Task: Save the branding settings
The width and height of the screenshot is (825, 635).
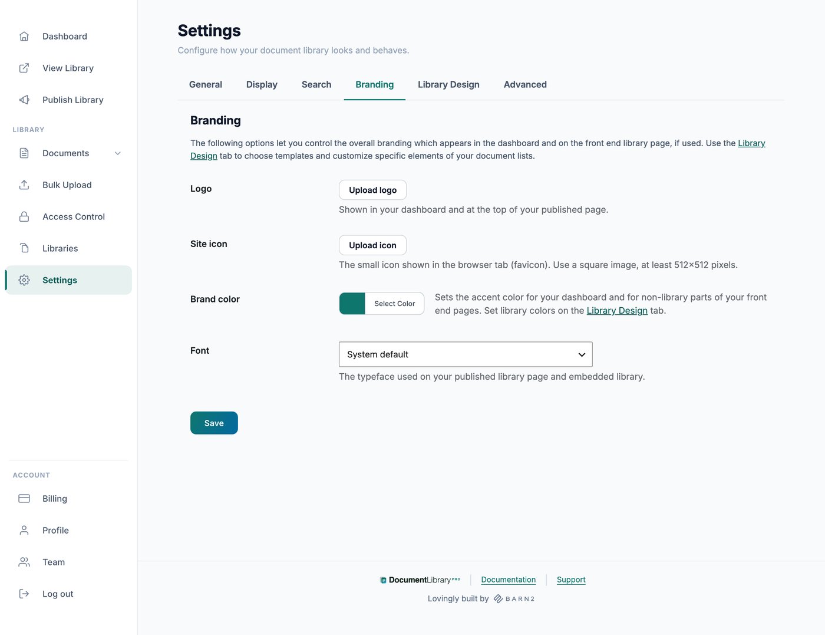Action: (214, 423)
